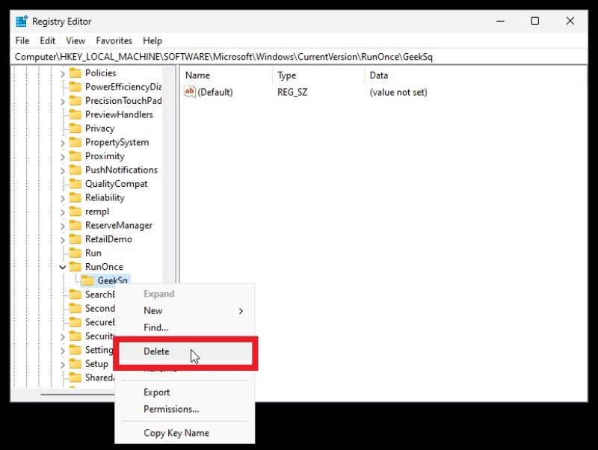This screenshot has height=450, width=598.
Task: Select the PreviewHandlers key label
Action: pyautogui.click(x=119, y=114)
